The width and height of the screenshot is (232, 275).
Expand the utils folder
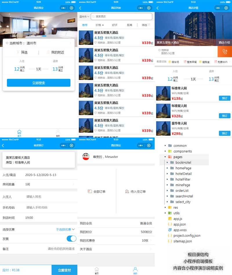pyautogui.click(x=165, y=213)
